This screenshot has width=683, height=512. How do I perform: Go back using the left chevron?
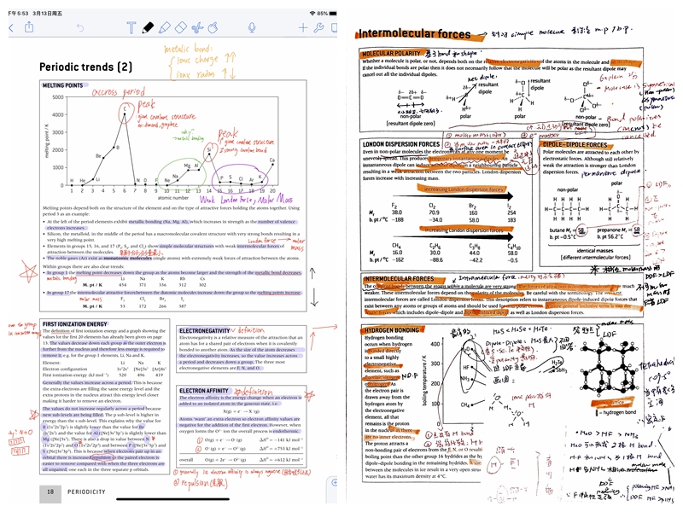(11, 28)
